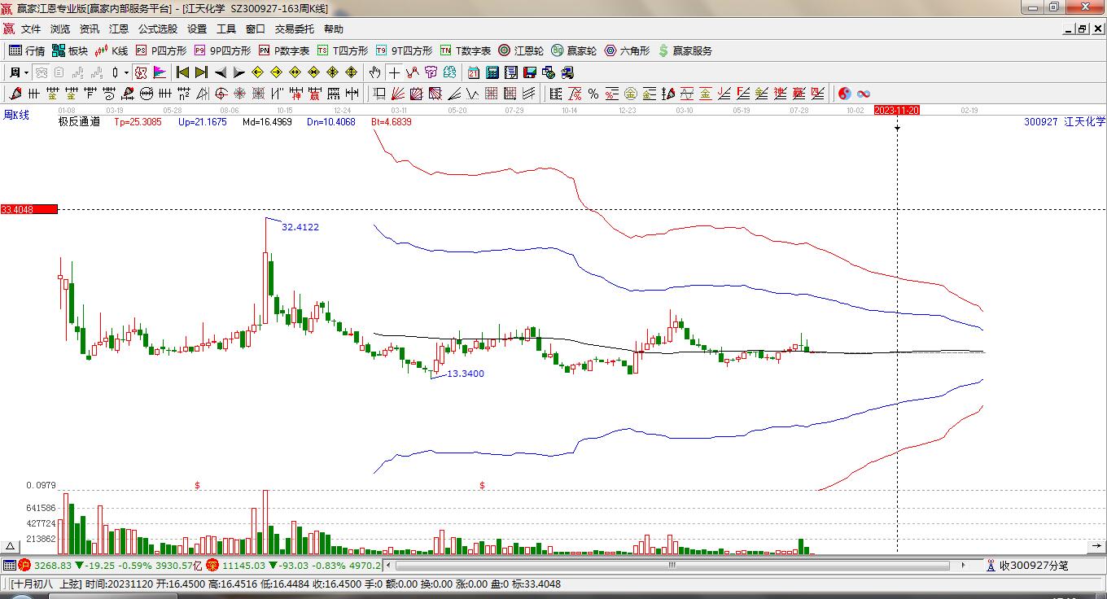Viewport: 1107px width, 599px height.
Task: Click the Shenzhen index 11145.03 value
Action: (x=243, y=565)
